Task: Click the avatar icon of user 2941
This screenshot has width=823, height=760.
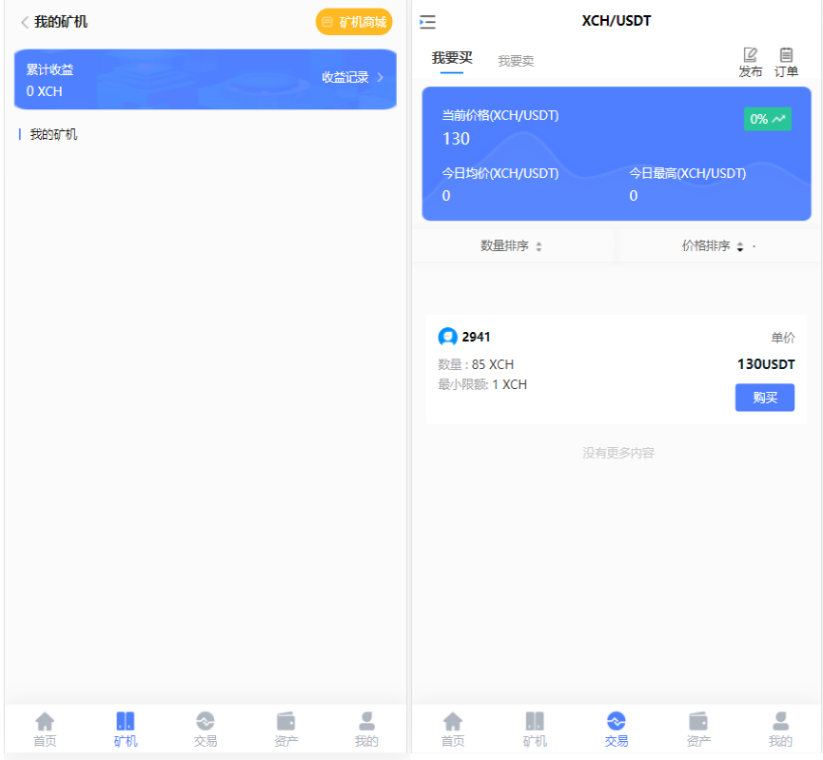Action: pos(448,337)
